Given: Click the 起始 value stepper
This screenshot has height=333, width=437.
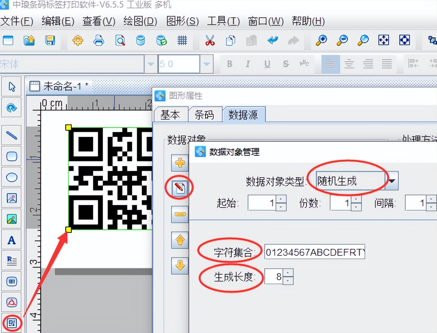Looking at the screenshot, I should (281, 203).
